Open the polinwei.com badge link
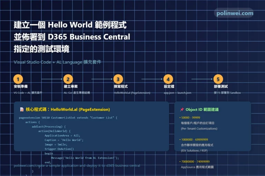Screen dimensions: 265x176 click(235, 13)
